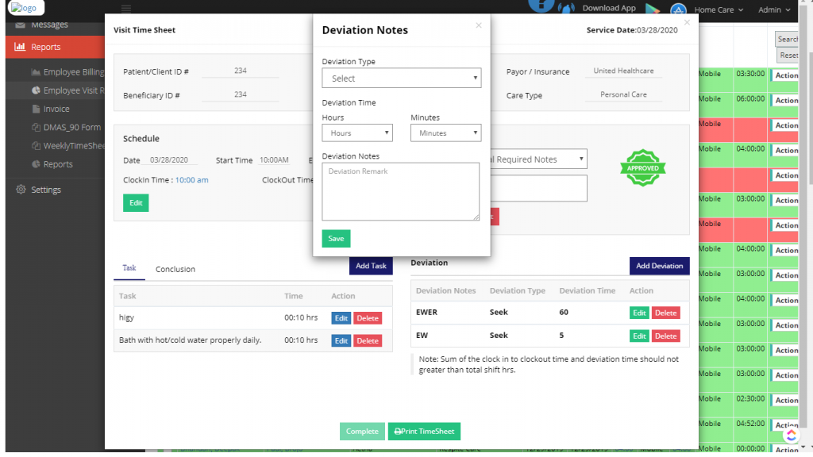Edit the higy task
The height and width of the screenshot is (457, 813).
coord(341,318)
